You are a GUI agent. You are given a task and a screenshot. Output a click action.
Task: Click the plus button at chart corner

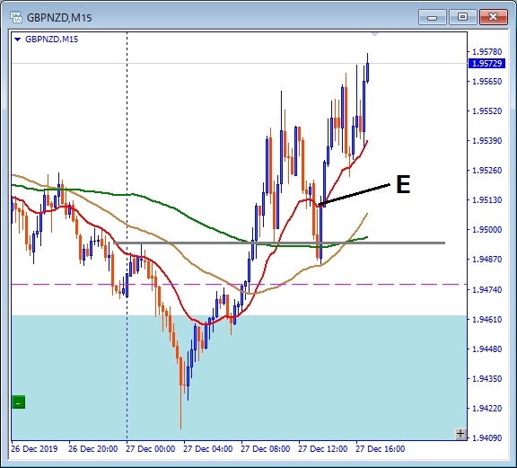point(460,433)
